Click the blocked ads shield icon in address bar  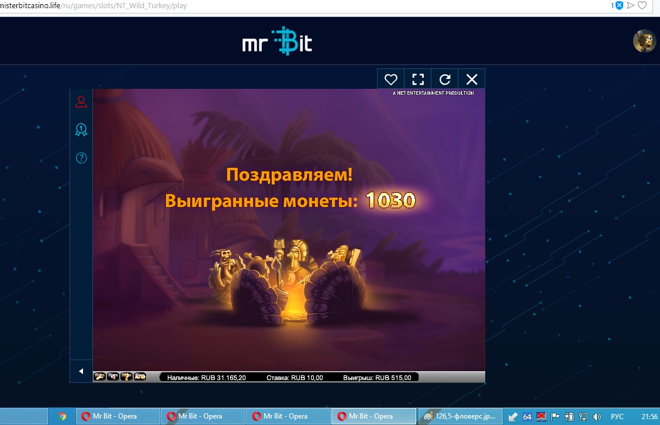pos(618,5)
